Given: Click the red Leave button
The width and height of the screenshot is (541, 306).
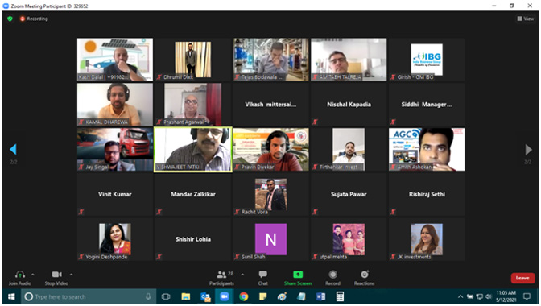Looking at the screenshot, I should tap(522, 278).
